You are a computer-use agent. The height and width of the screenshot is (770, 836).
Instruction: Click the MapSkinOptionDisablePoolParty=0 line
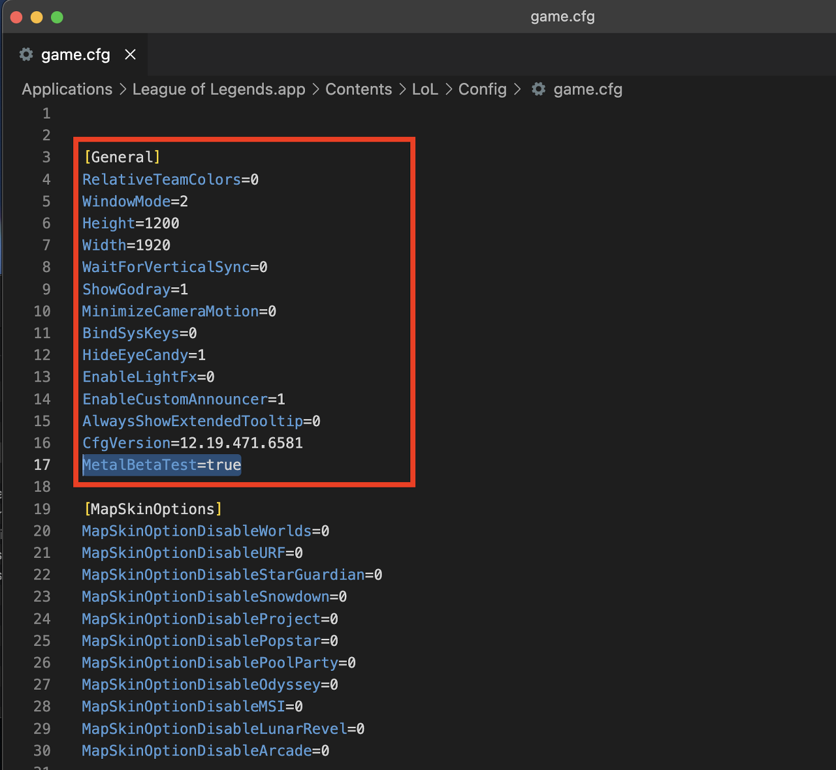(219, 662)
